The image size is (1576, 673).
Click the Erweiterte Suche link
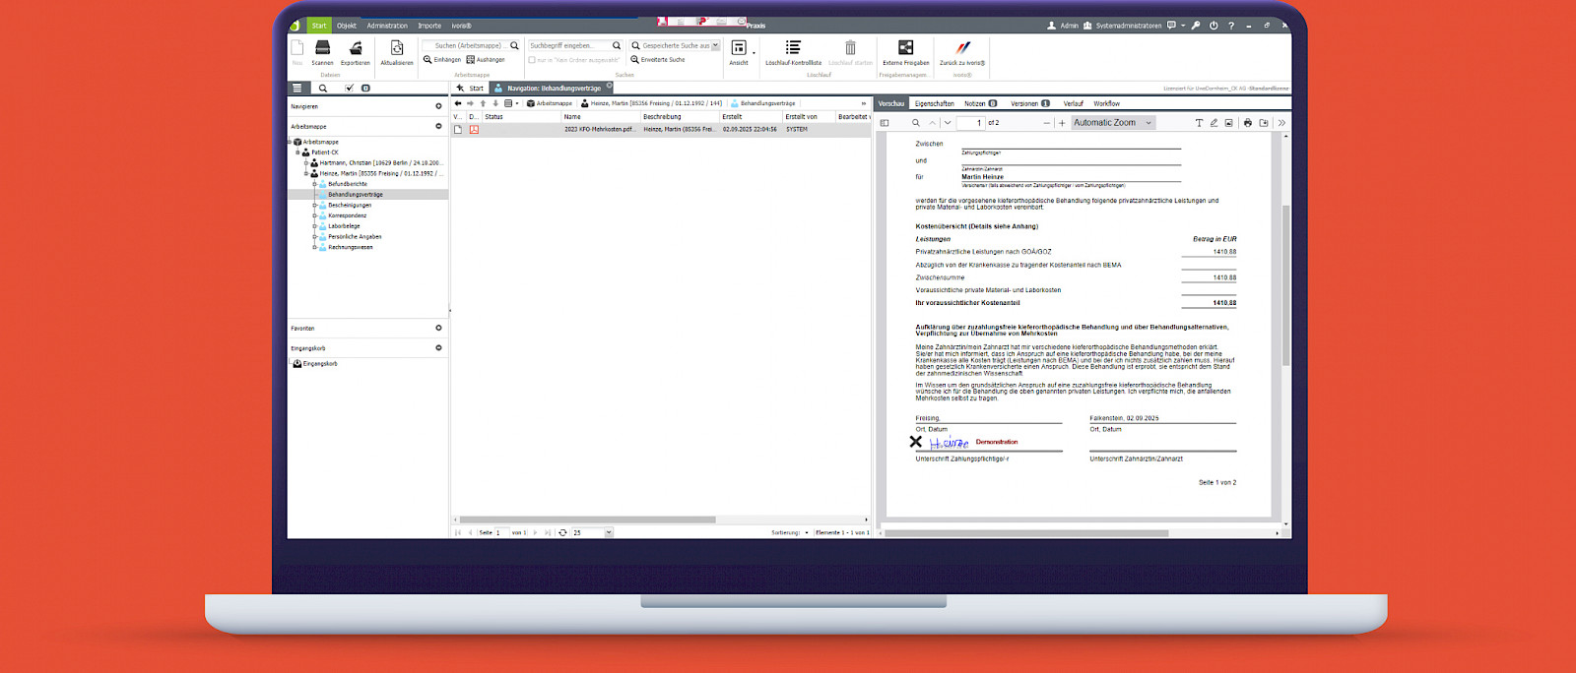click(662, 60)
